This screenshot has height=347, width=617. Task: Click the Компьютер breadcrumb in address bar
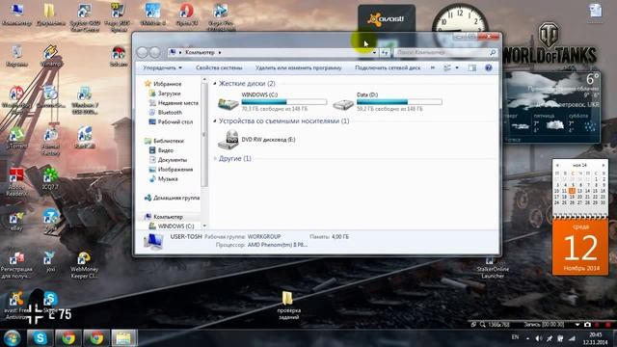(200, 52)
